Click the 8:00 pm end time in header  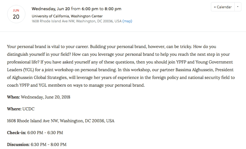click(114, 9)
